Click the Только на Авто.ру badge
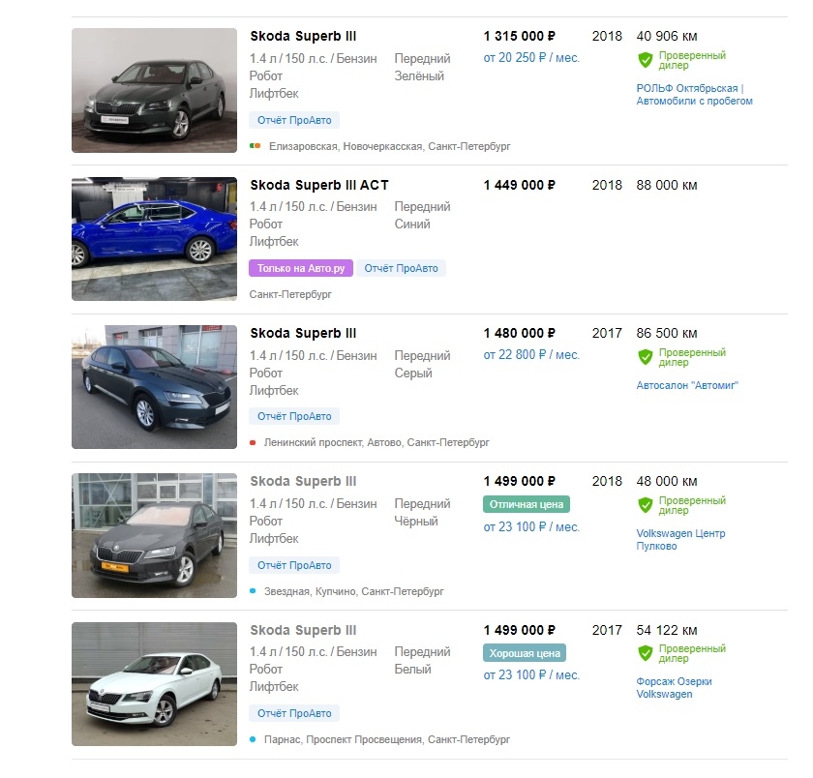 click(x=301, y=268)
